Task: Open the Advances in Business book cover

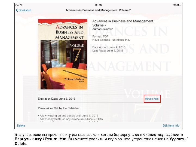Action: tap(63, 54)
